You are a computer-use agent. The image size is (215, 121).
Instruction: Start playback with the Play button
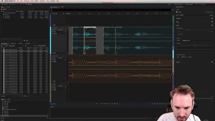(97, 104)
